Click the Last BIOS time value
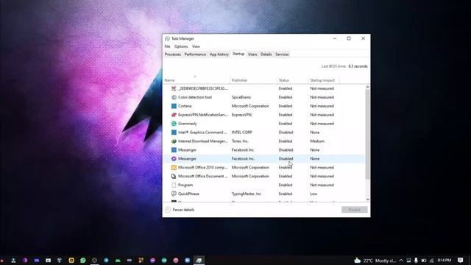Screen dimensions: 471x265 pyautogui.click(x=358, y=66)
